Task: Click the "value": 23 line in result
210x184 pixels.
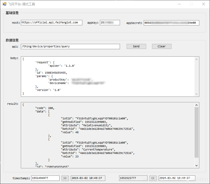Action: (x=70, y=157)
